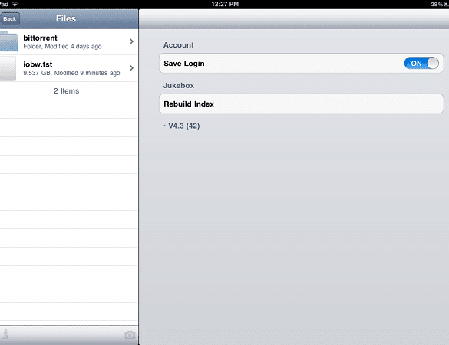Click the 12:27 PM clock in status bar

225,4
